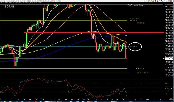Select the thick red horizontal line near 1812
The width and height of the screenshot is (174, 102).
pos(94,32)
